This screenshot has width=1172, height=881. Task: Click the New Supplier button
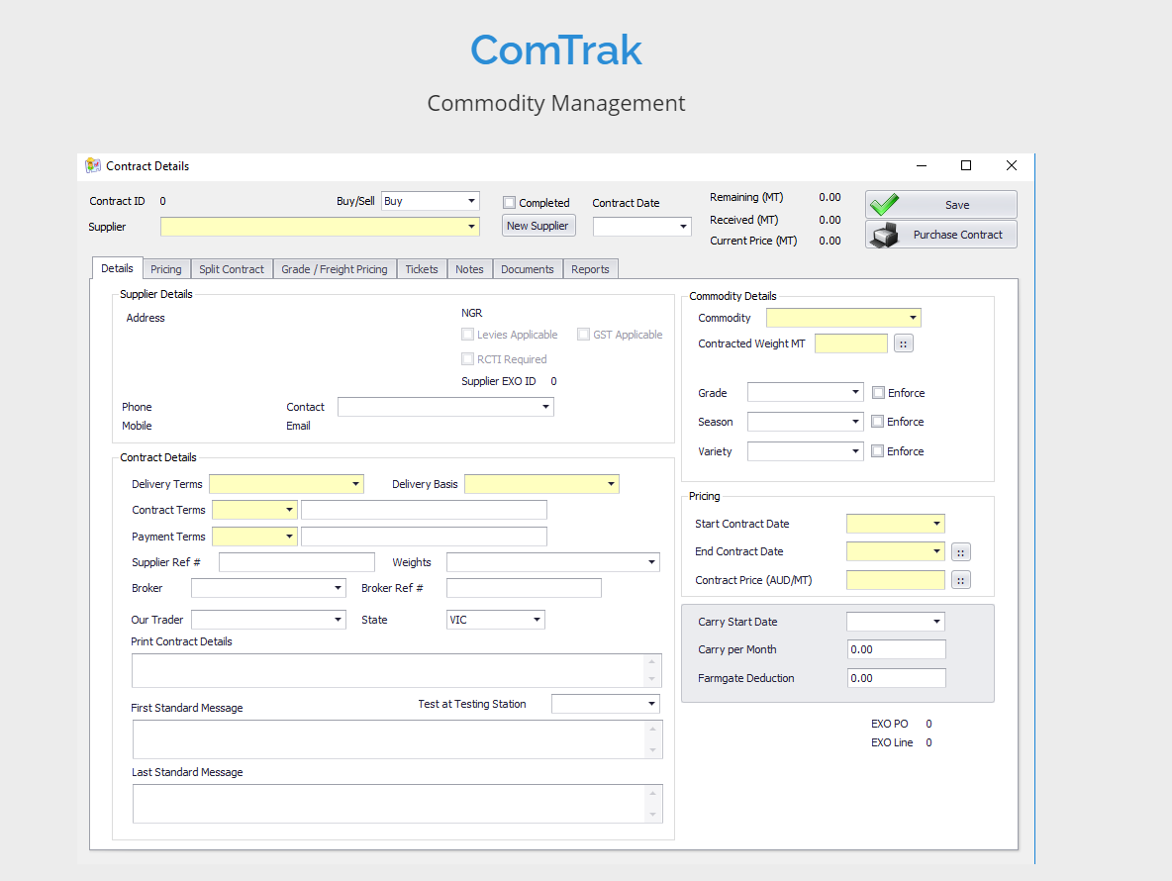tap(537, 226)
